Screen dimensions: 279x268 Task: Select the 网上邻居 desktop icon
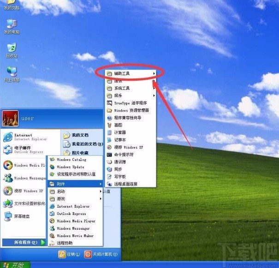12,74
